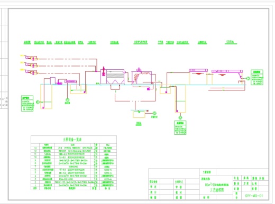
Task: Select the 设计 cell in the title block
Action: pos(153,192)
